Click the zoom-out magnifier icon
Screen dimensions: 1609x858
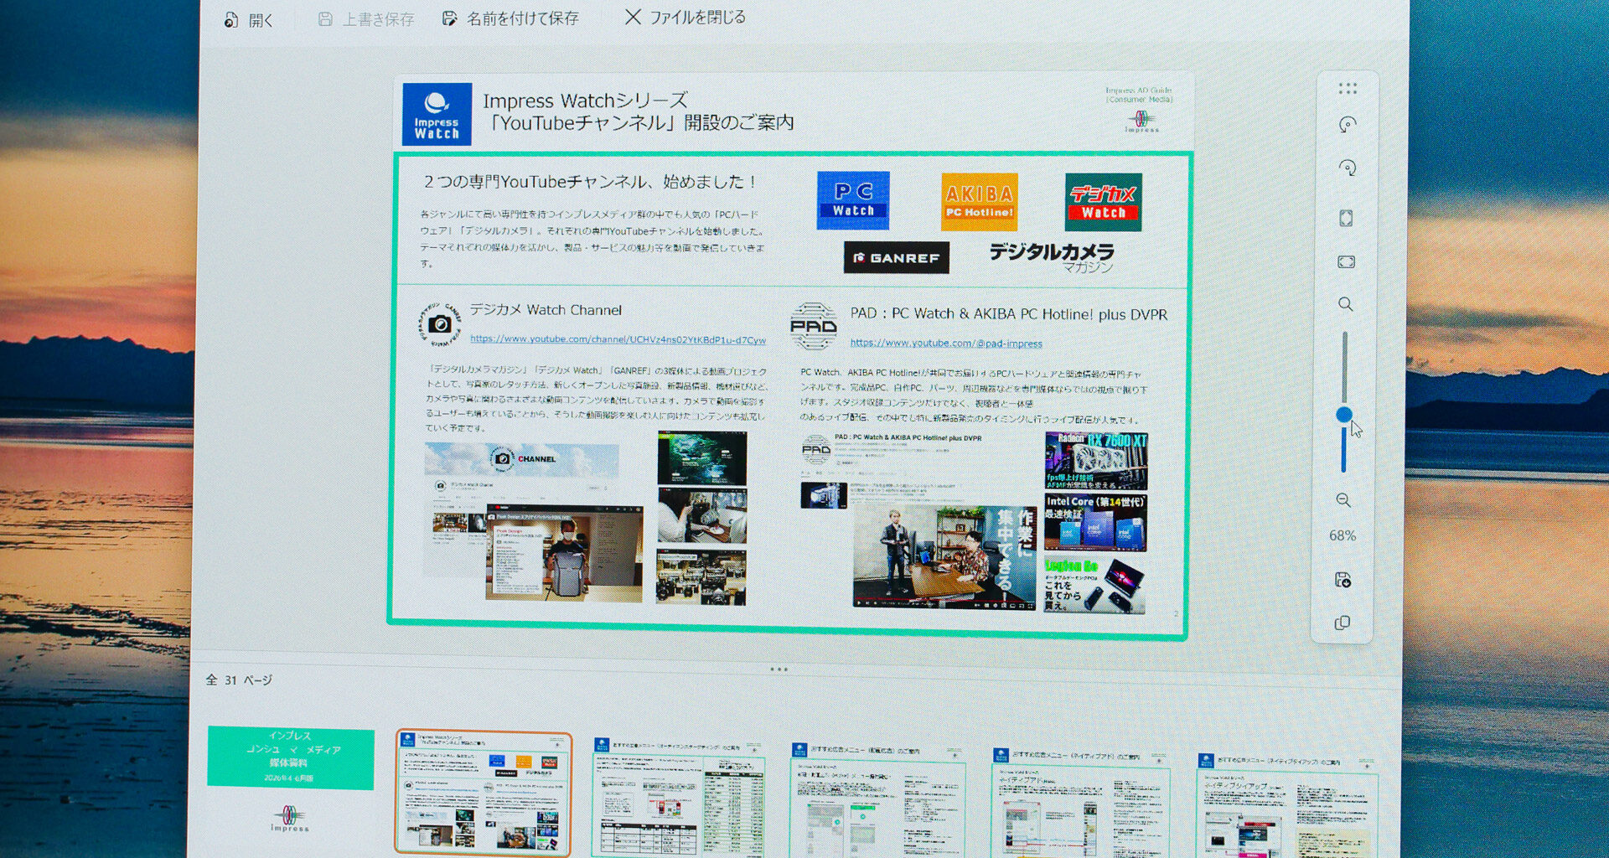pyautogui.click(x=1343, y=500)
